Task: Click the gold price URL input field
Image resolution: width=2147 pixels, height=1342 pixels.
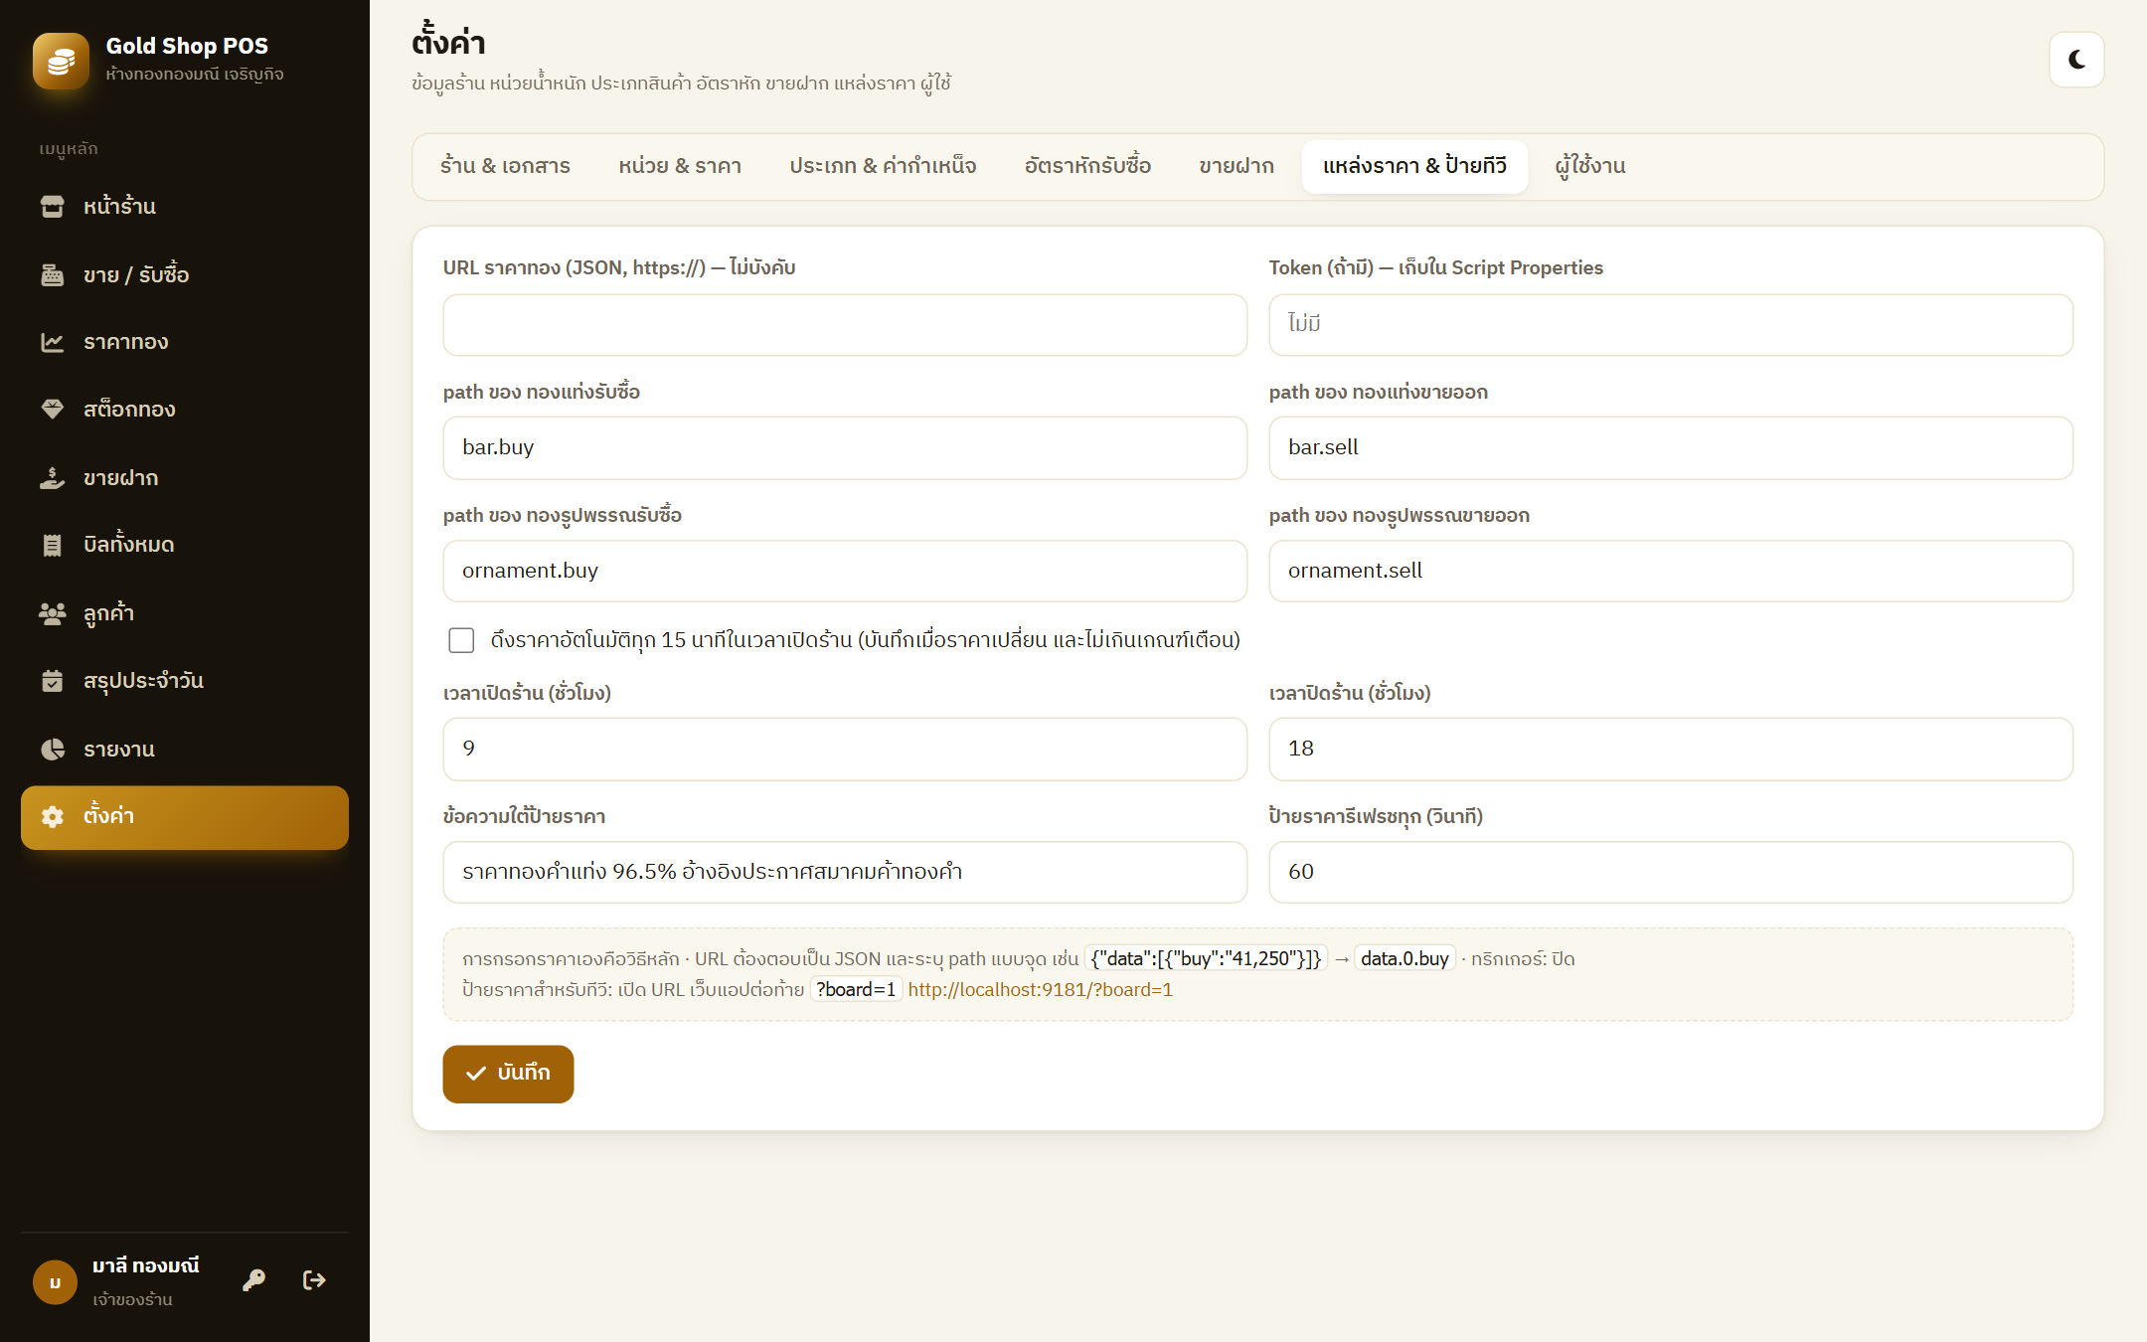Action: click(845, 325)
